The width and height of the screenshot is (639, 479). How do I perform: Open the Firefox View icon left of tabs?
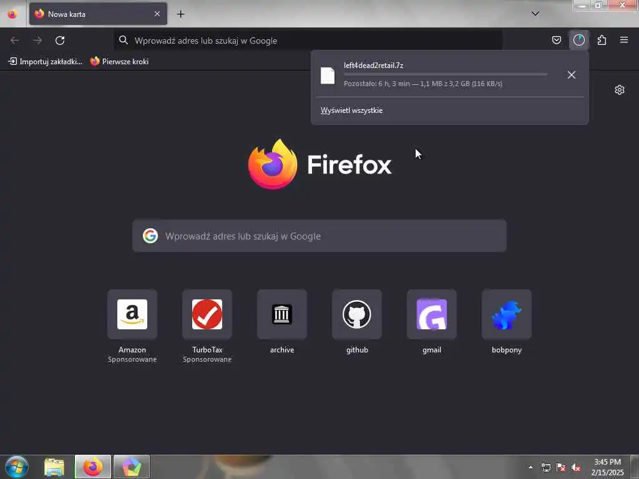click(x=12, y=14)
